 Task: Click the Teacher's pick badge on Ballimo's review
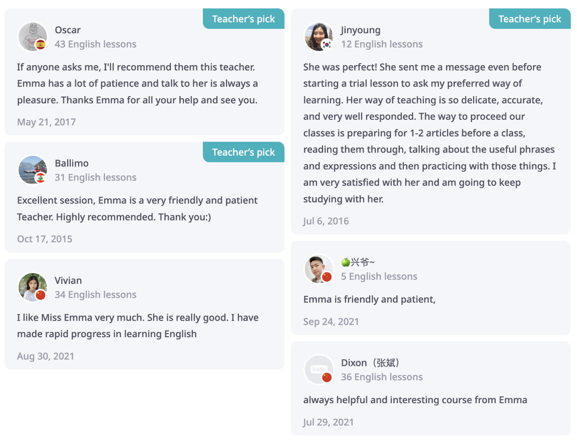(243, 152)
